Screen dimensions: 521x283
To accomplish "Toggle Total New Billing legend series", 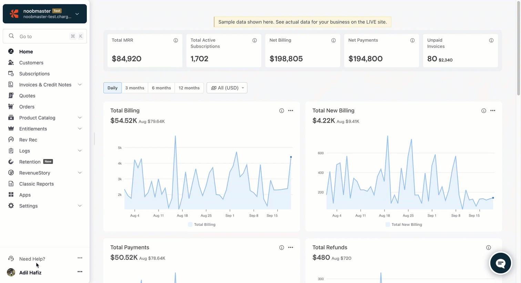I will click(403, 224).
